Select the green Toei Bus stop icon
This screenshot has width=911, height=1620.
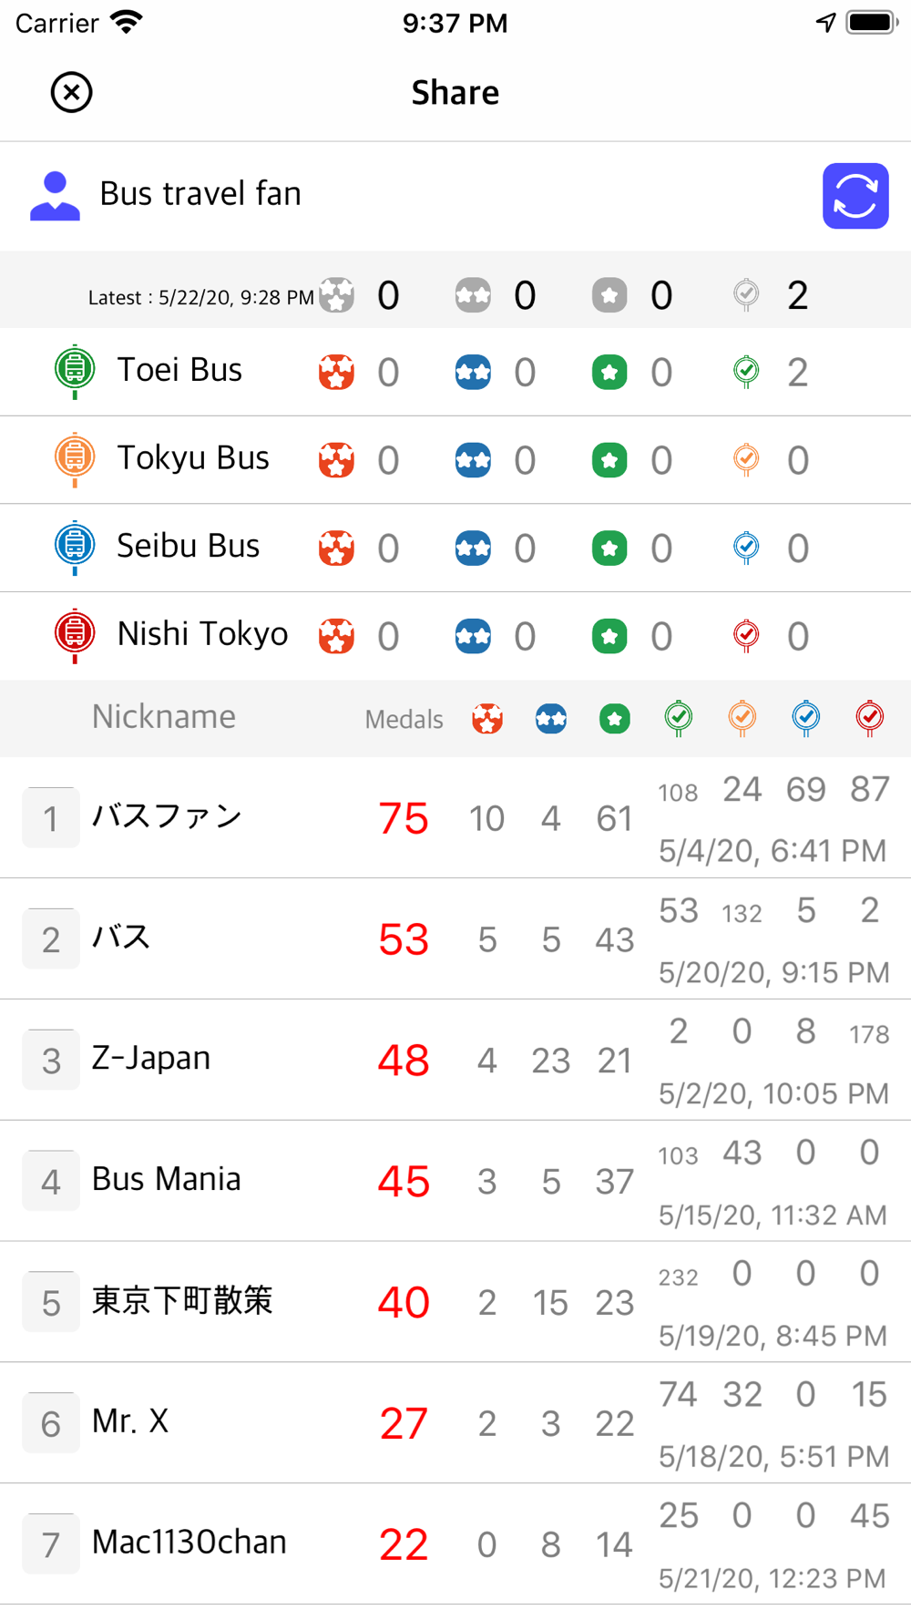click(x=75, y=371)
